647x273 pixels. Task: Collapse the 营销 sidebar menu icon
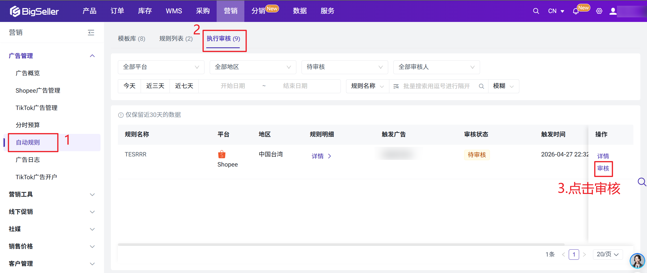(x=91, y=32)
